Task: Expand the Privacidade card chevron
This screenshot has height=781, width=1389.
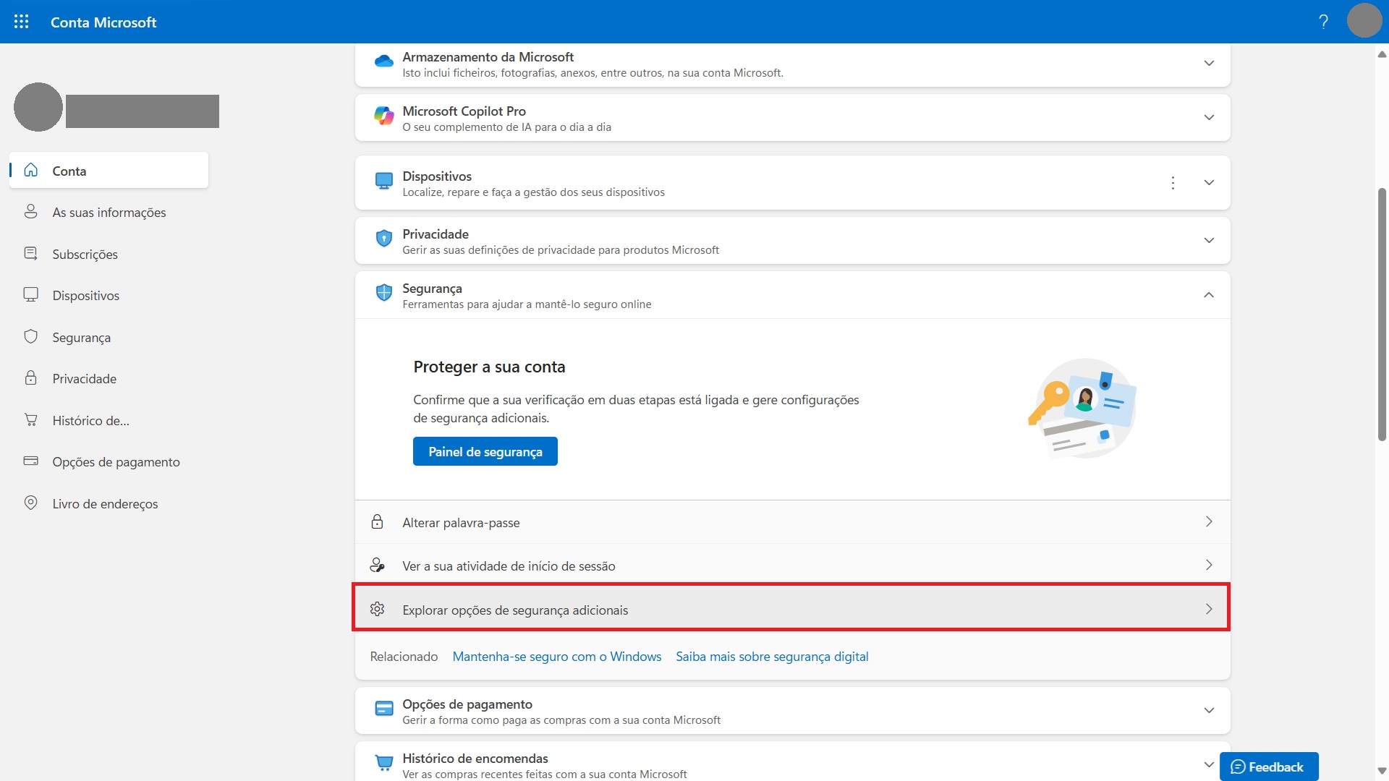Action: click(1209, 241)
